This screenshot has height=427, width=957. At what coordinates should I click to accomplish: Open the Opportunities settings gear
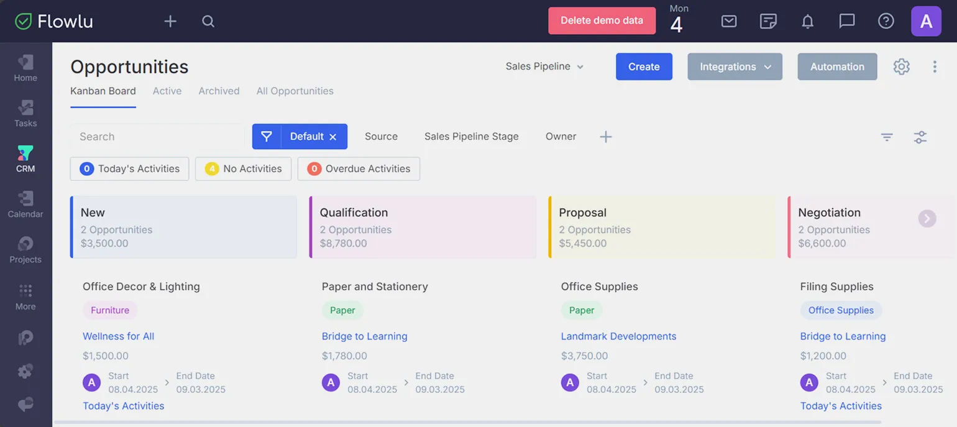coord(901,67)
